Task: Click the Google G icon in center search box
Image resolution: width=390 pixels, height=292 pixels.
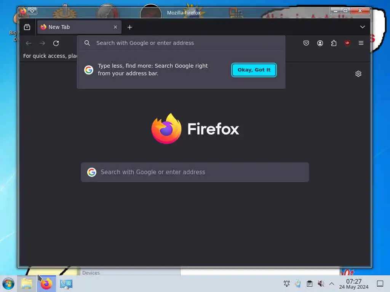Action: pos(91,172)
